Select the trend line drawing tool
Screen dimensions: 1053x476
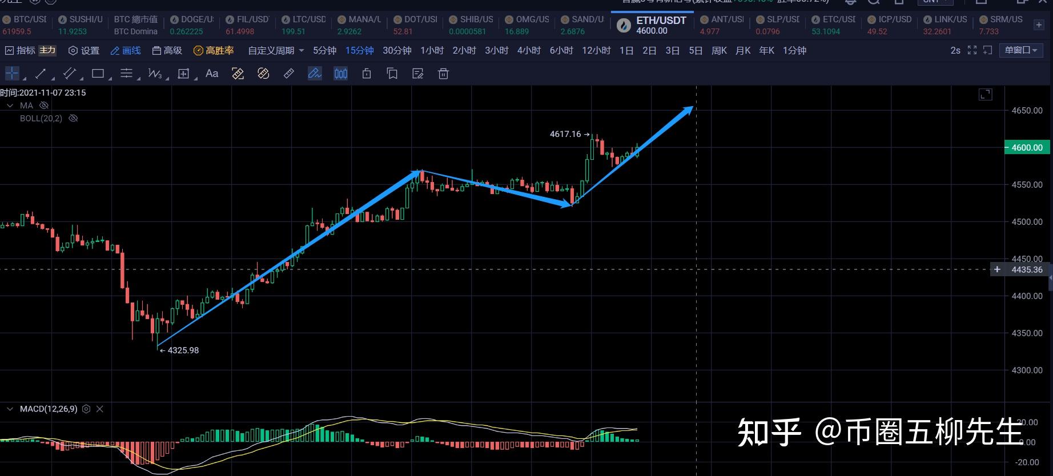tap(41, 73)
